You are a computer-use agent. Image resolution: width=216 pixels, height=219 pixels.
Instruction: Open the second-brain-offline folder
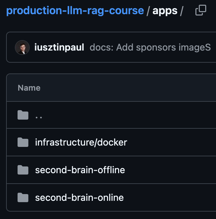[x=80, y=170]
